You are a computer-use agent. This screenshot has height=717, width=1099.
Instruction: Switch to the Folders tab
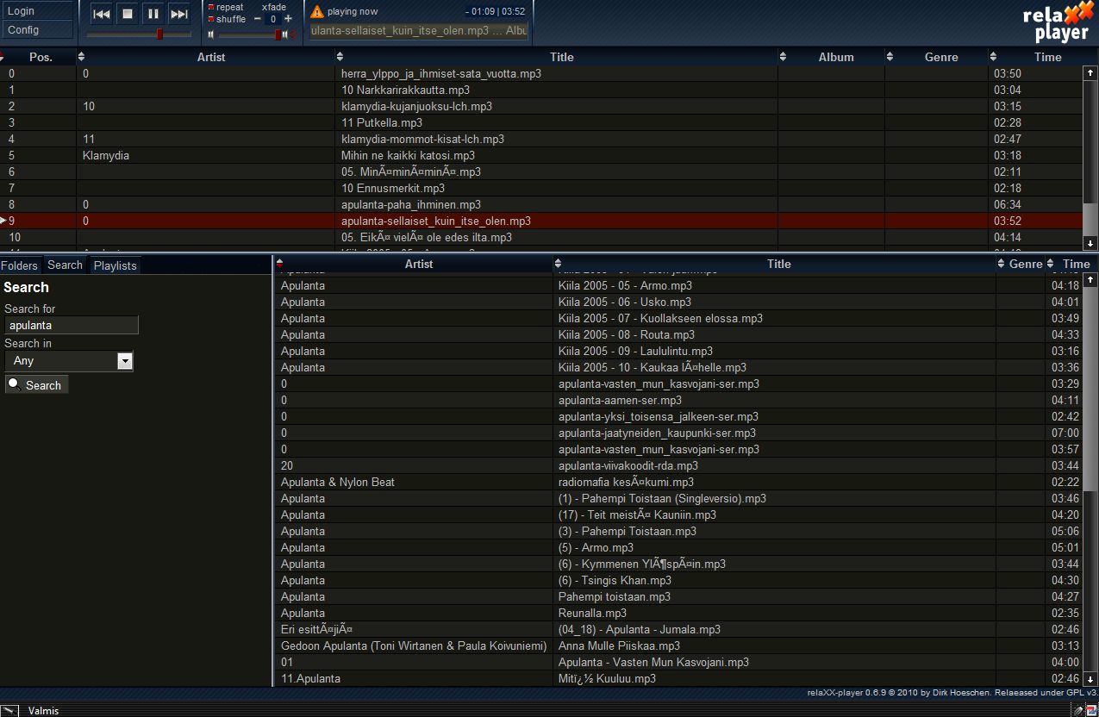point(20,265)
